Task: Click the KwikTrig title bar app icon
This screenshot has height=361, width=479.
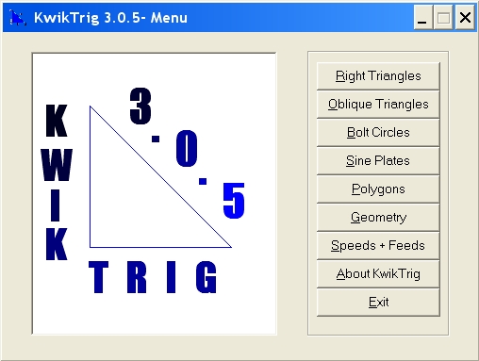Action: (x=17, y=18)
